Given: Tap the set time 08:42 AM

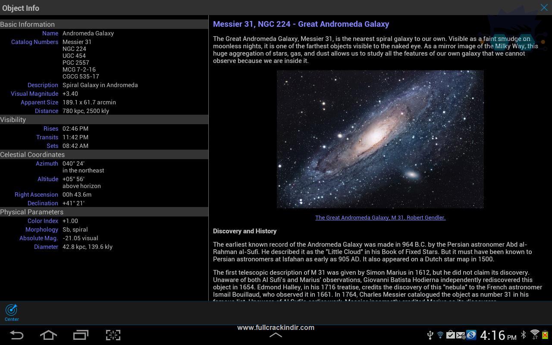Looking at the screenshot, I should pos(75,146).
